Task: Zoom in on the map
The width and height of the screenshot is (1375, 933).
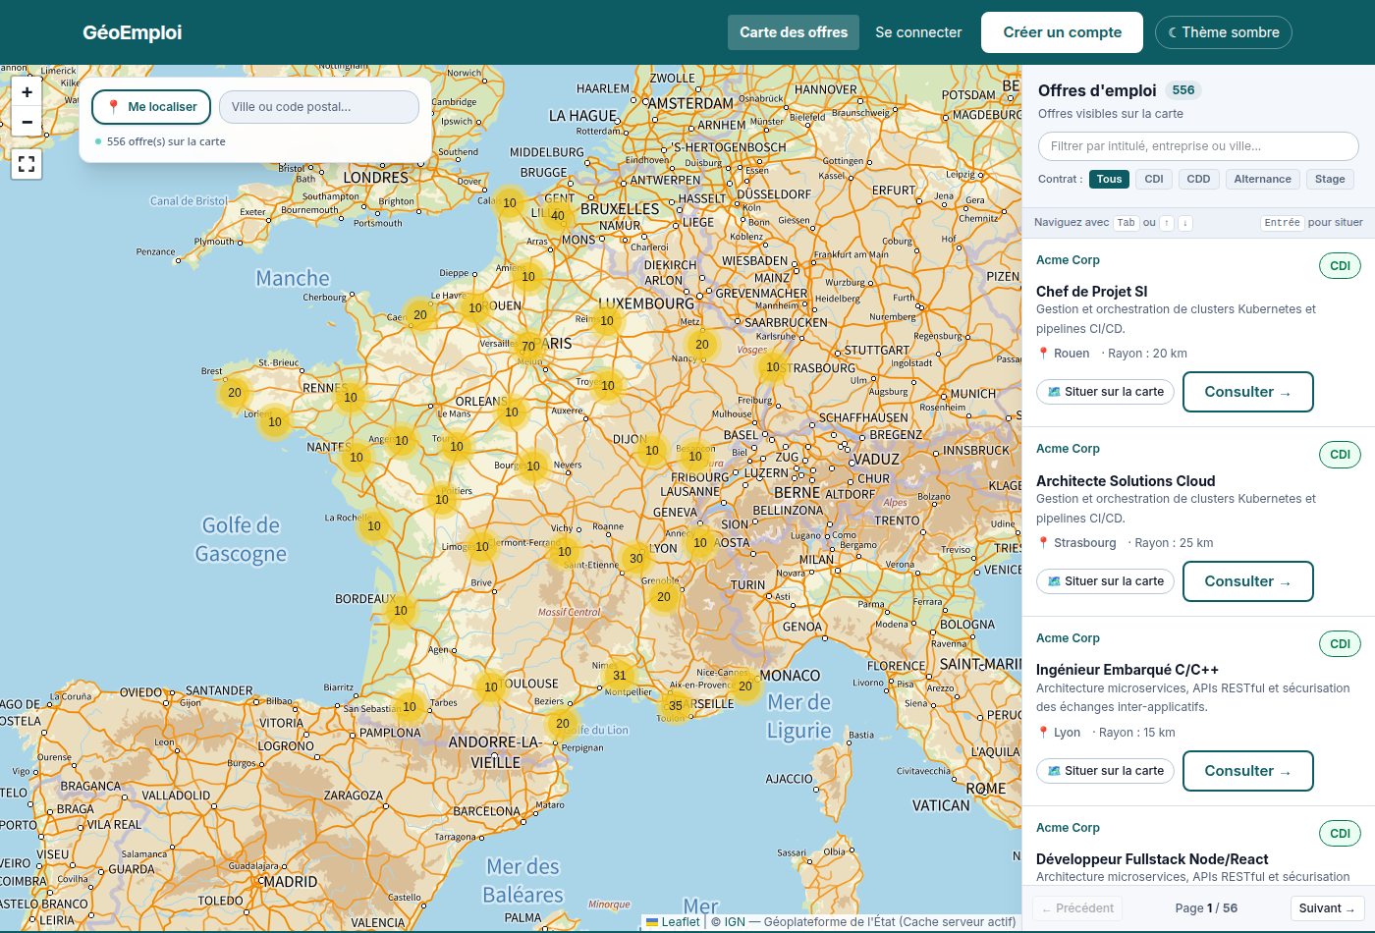Action: (27, 92)
